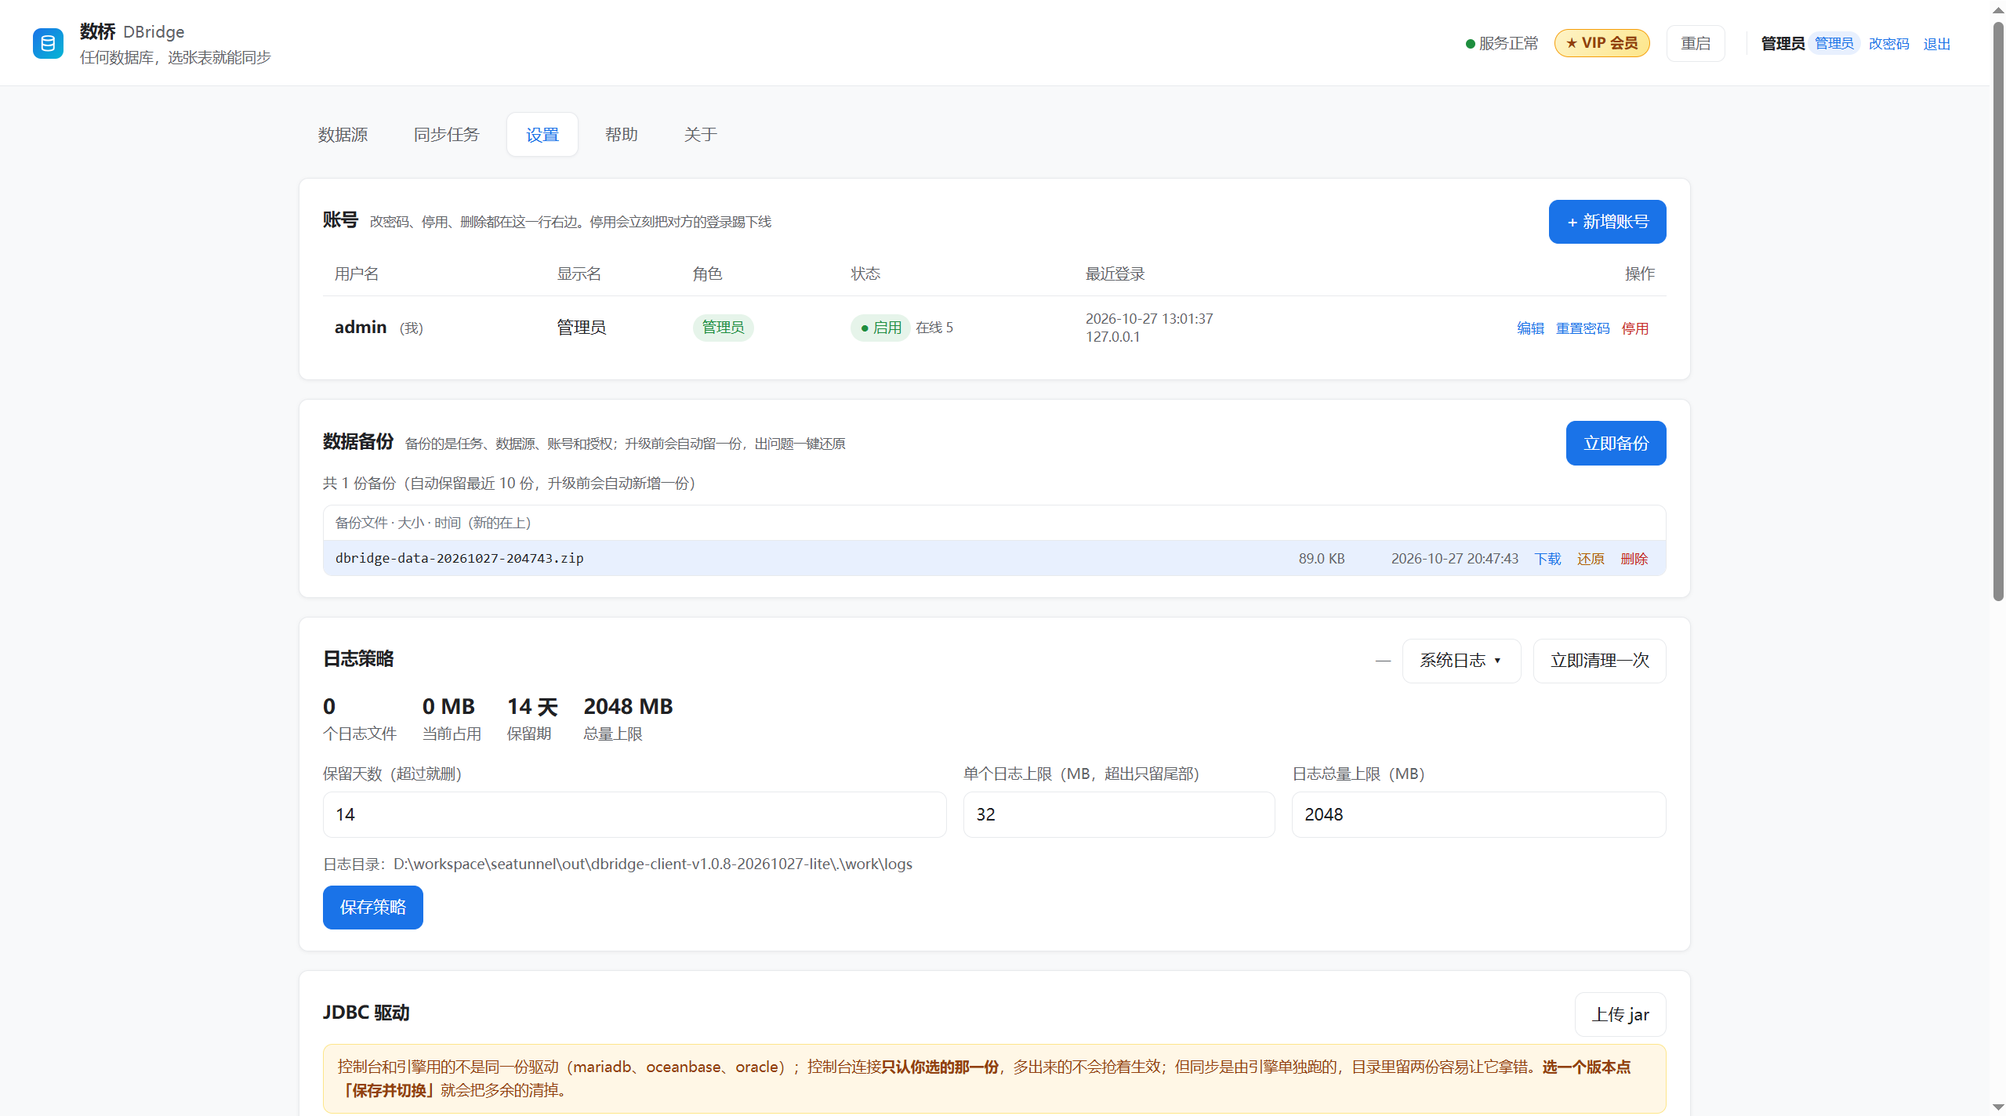Image resolution: width=2006 pixels, height=1116 pixels.
Task: Open the 数据源 tab
Action: coord(343,135)
